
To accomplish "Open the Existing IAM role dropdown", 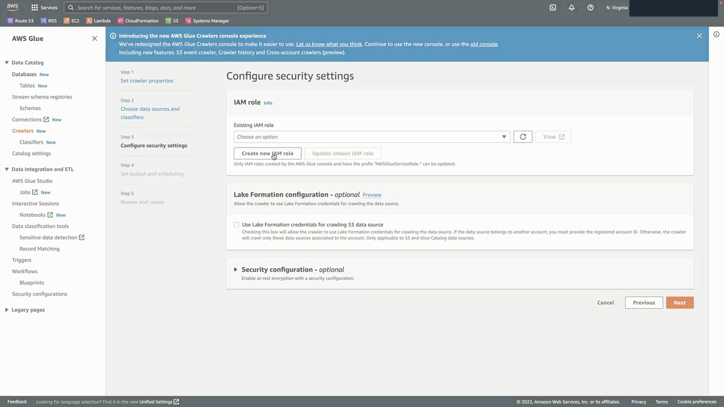I will tap(371, 137).
